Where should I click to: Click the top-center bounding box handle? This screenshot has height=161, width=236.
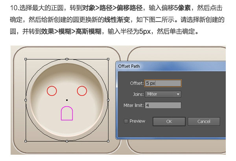[x=67, y=59]
